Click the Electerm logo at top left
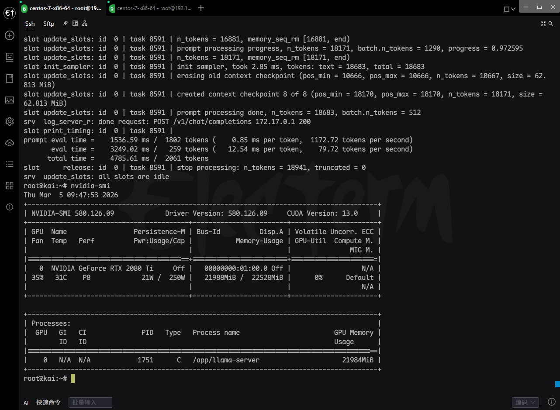Image resolution: width=560 pixels, height=410 pixels. [9, 13]
